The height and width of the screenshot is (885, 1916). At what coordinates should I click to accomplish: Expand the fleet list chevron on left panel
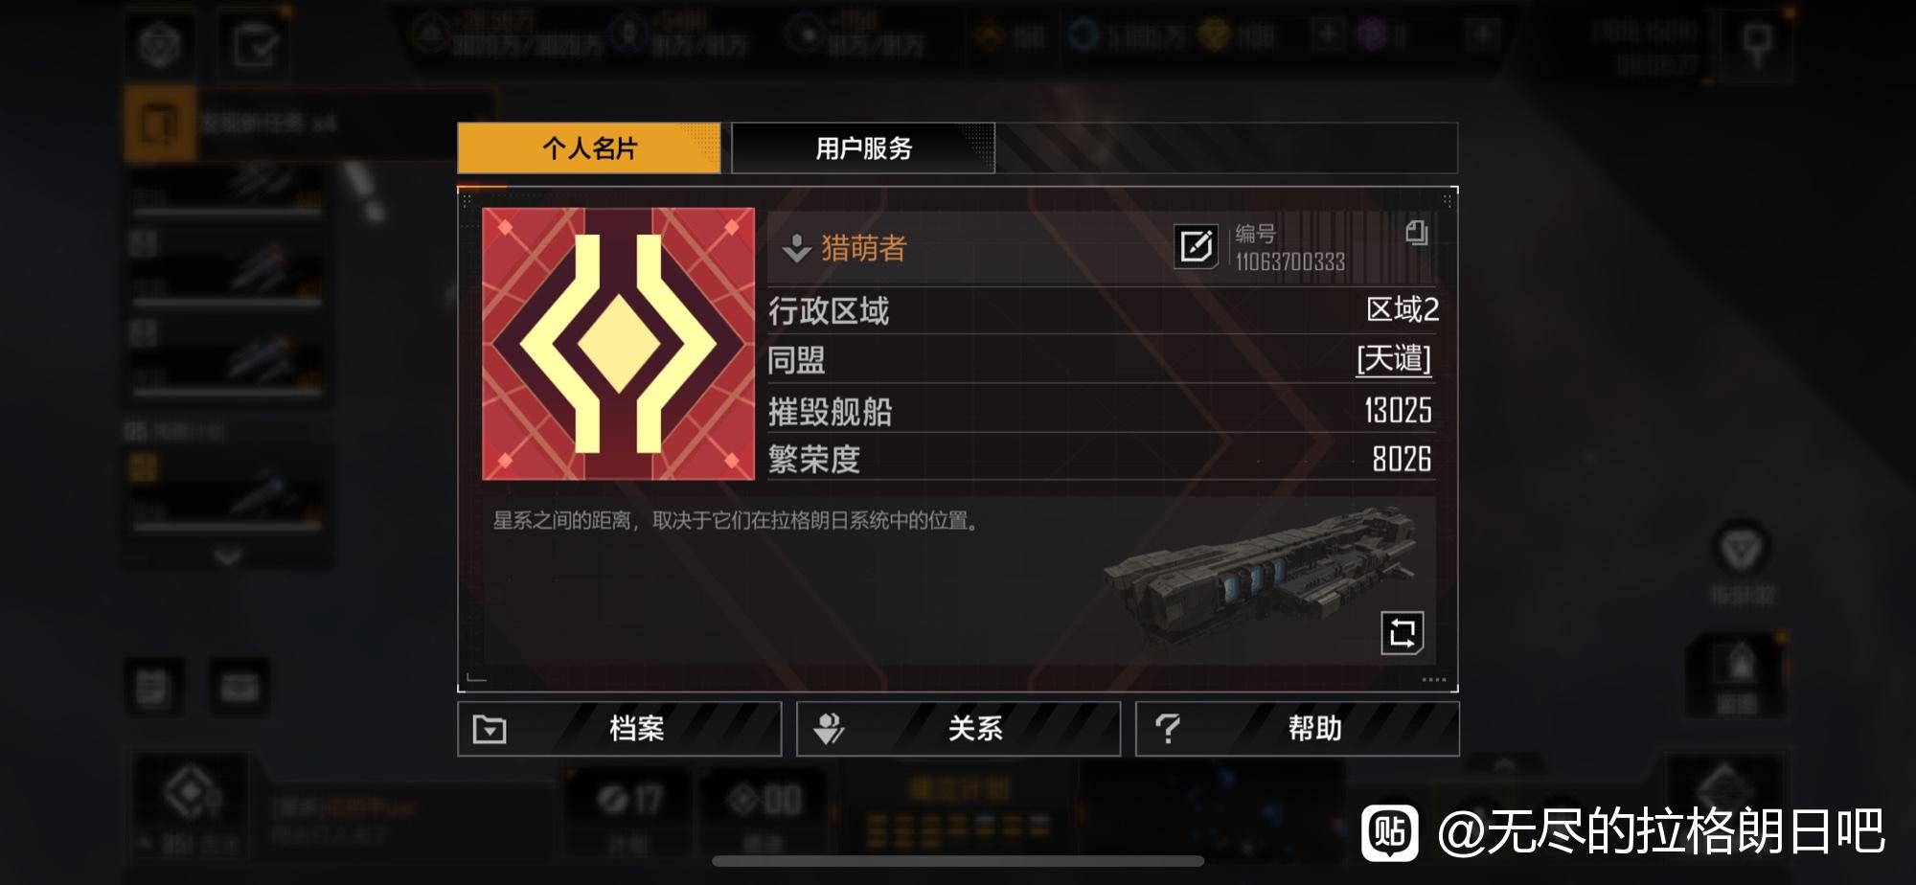[x=227, y=556]
